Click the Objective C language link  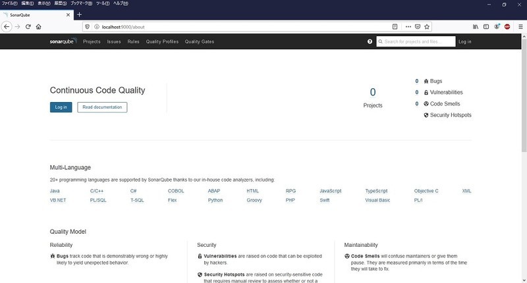426,191
